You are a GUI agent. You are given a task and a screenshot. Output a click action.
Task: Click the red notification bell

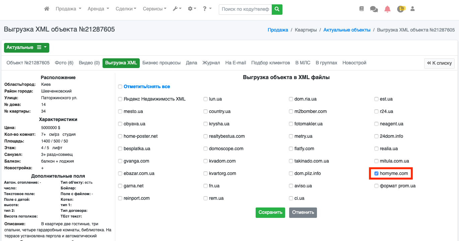click(x=387, y=9)
